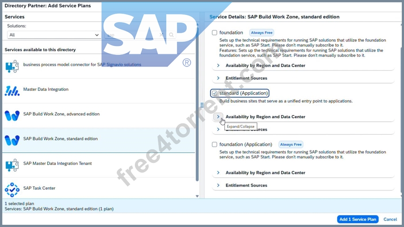Image resolution: width=404 pixels, height=227 pixels.
Task: Click the panel splitter grip handle
Action: [202, 105]
